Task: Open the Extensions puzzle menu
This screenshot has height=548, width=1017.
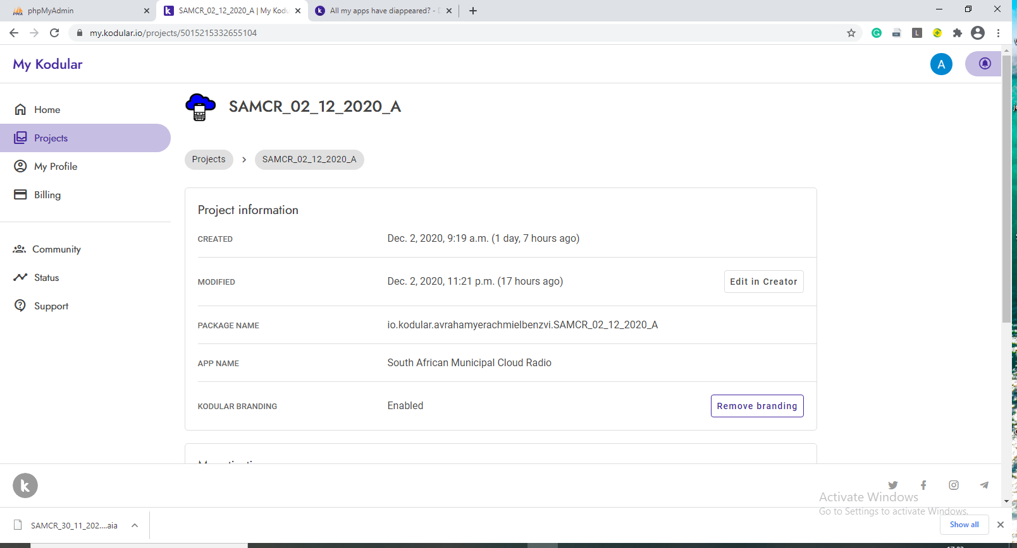Action: (x=958, y=33)
